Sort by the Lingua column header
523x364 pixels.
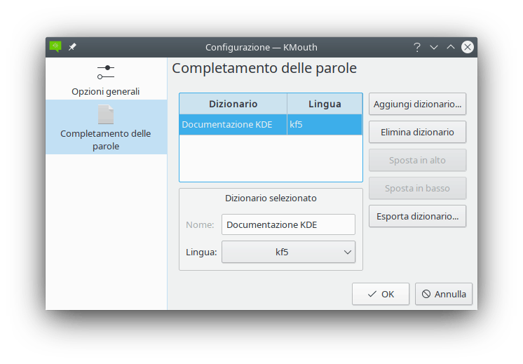coord(325,104)
